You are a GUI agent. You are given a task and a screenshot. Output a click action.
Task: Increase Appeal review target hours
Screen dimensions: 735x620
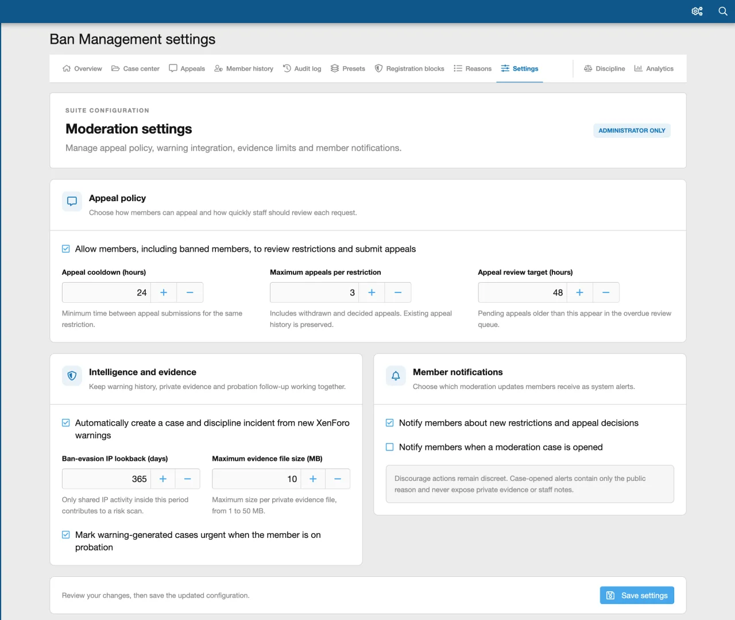580,292
